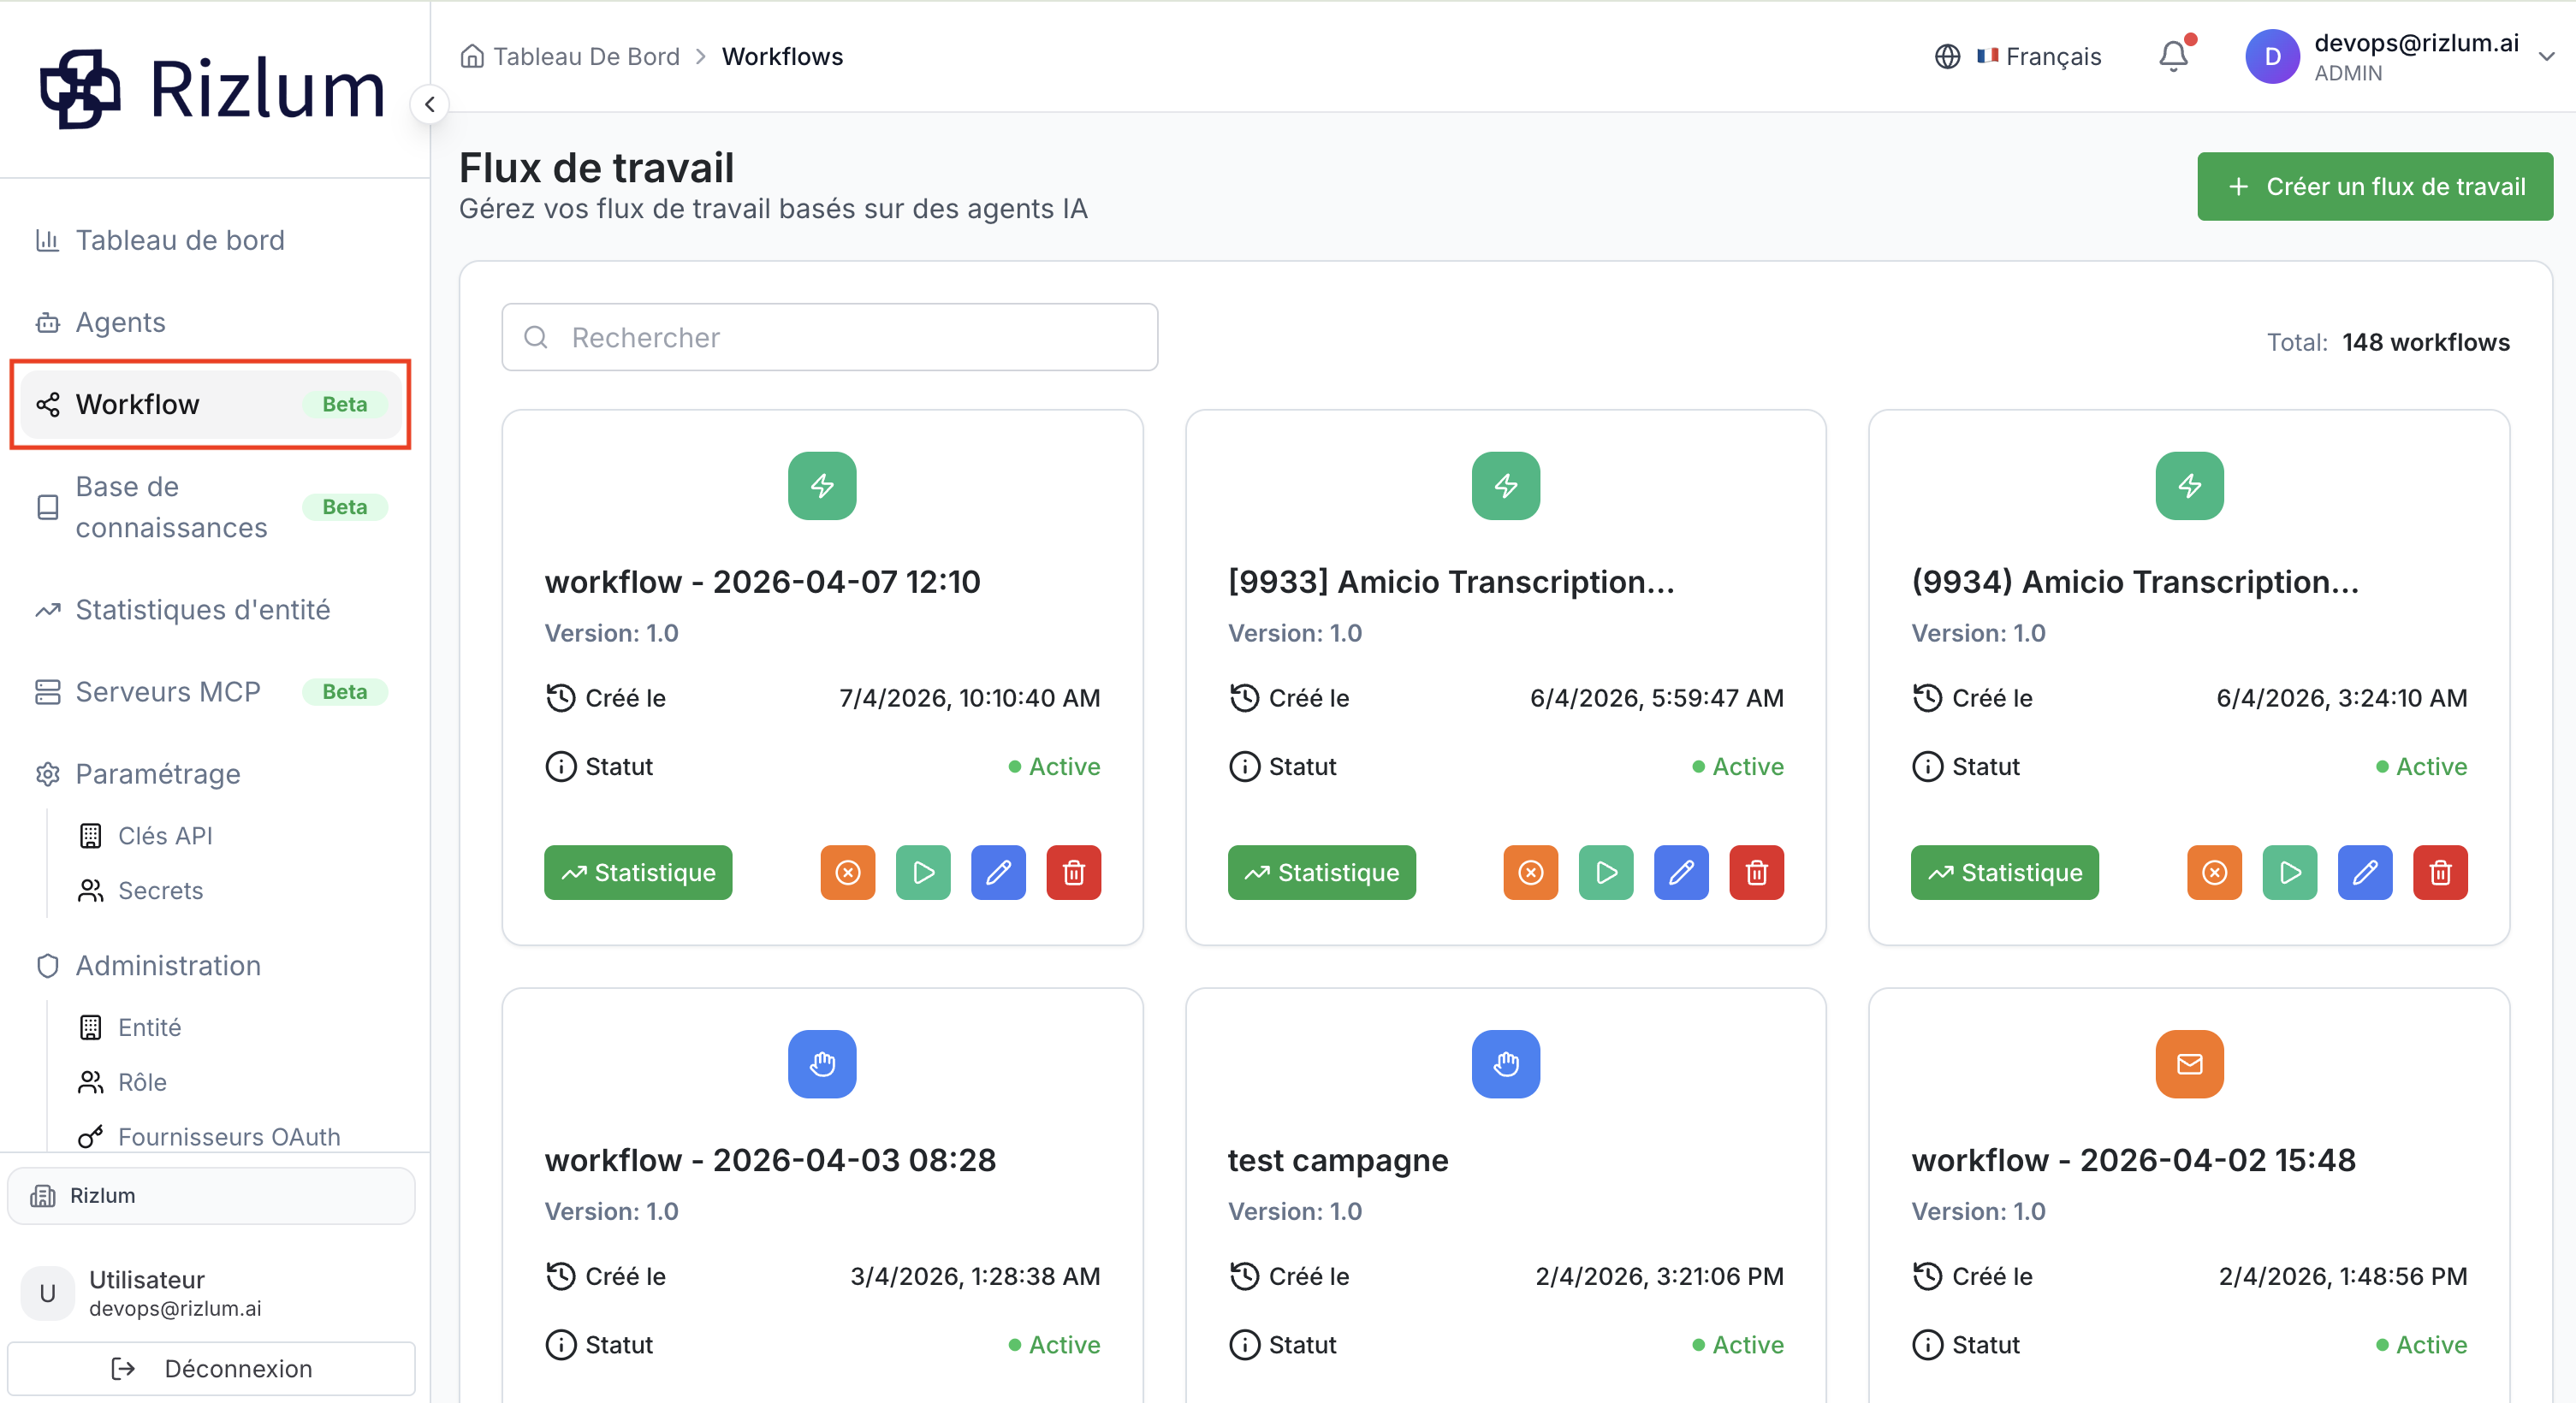Open Serveurs MCP page
2576x1403 pixels.
pos(210,691)
